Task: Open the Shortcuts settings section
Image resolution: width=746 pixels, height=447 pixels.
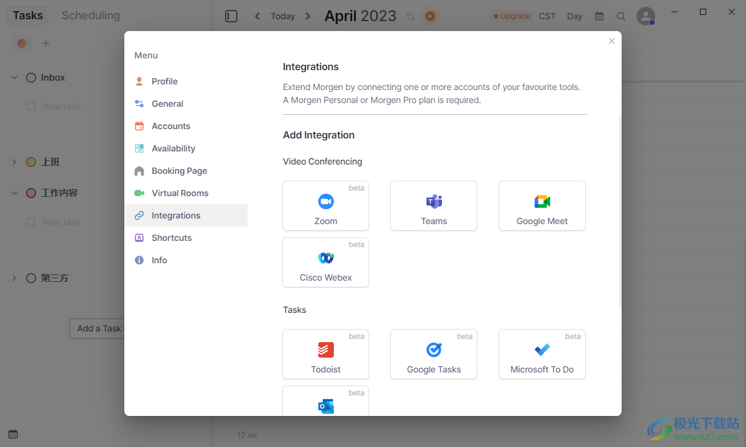Action: pyautogui.click(x=186, y=238)
